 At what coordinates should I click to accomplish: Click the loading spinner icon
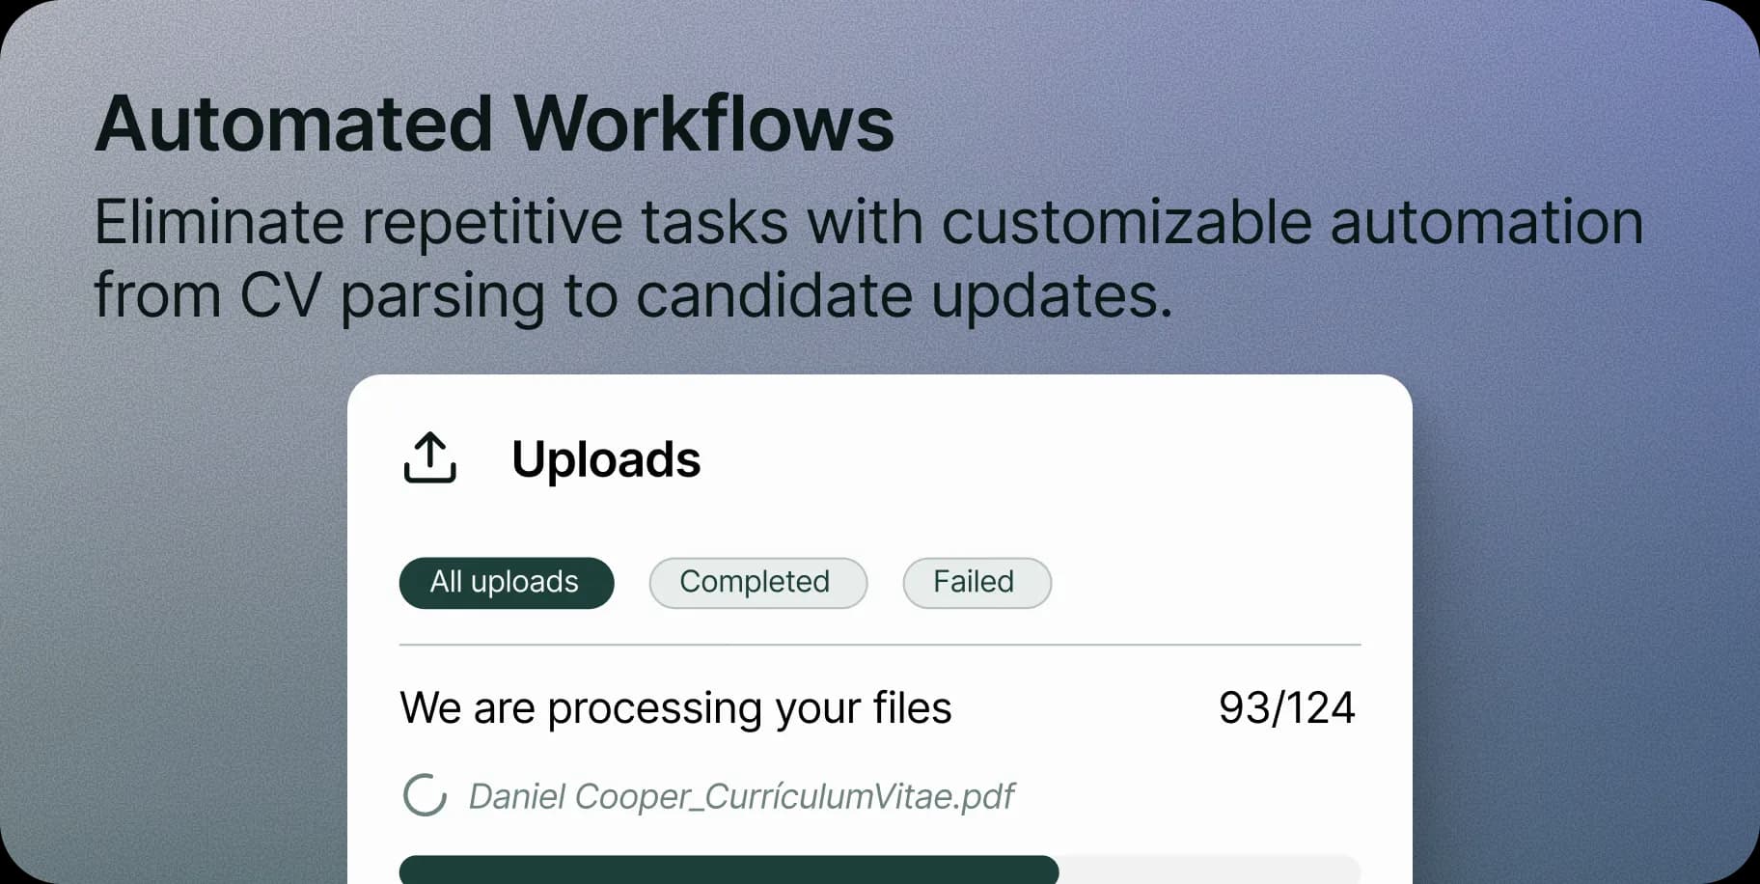coord(425,796)
